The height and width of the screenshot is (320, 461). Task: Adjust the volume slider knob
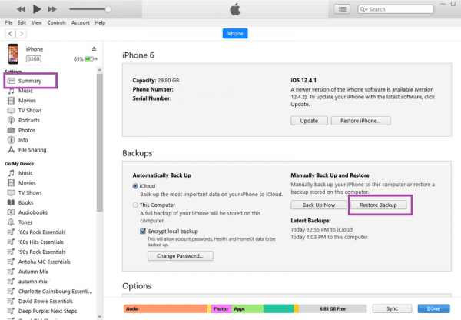[108, 9]
